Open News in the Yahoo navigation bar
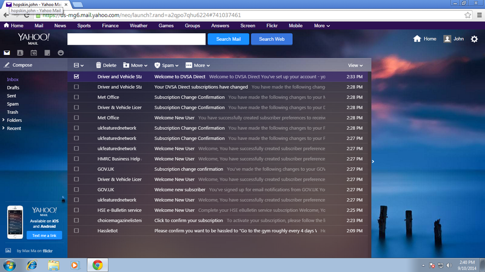This screenshot has height=272, width=485. [x=60, y=25]
